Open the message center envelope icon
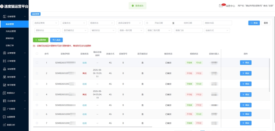The width and height of the screenshot is (275, 131). coord(221,6)
